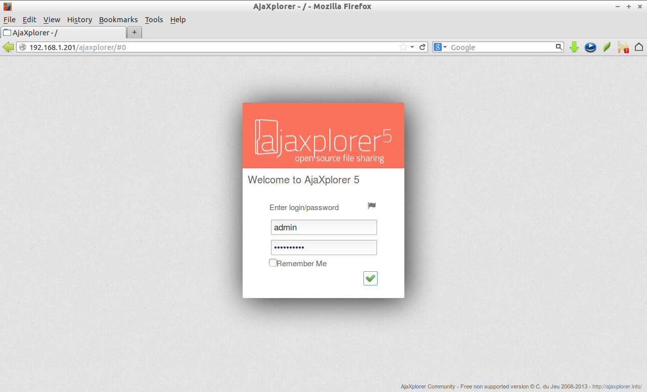Open the Google search engine dropdown
Viewport: 647px width, 392px height.
(x=441, y=47)
